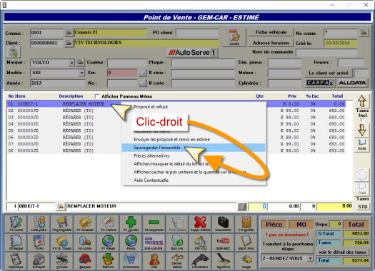Select Envoyer les proposé et remis en estimé
375x271 pixels.
click(171, 140)
